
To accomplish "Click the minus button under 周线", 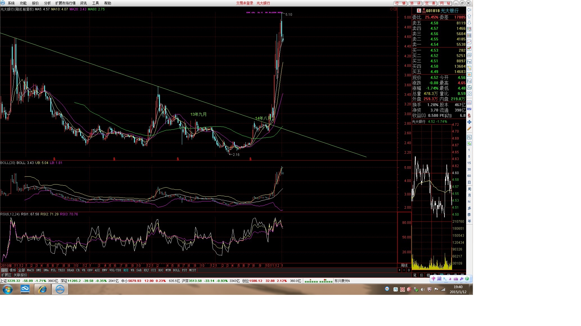I will pyautogui.click(x=404, y=270).
